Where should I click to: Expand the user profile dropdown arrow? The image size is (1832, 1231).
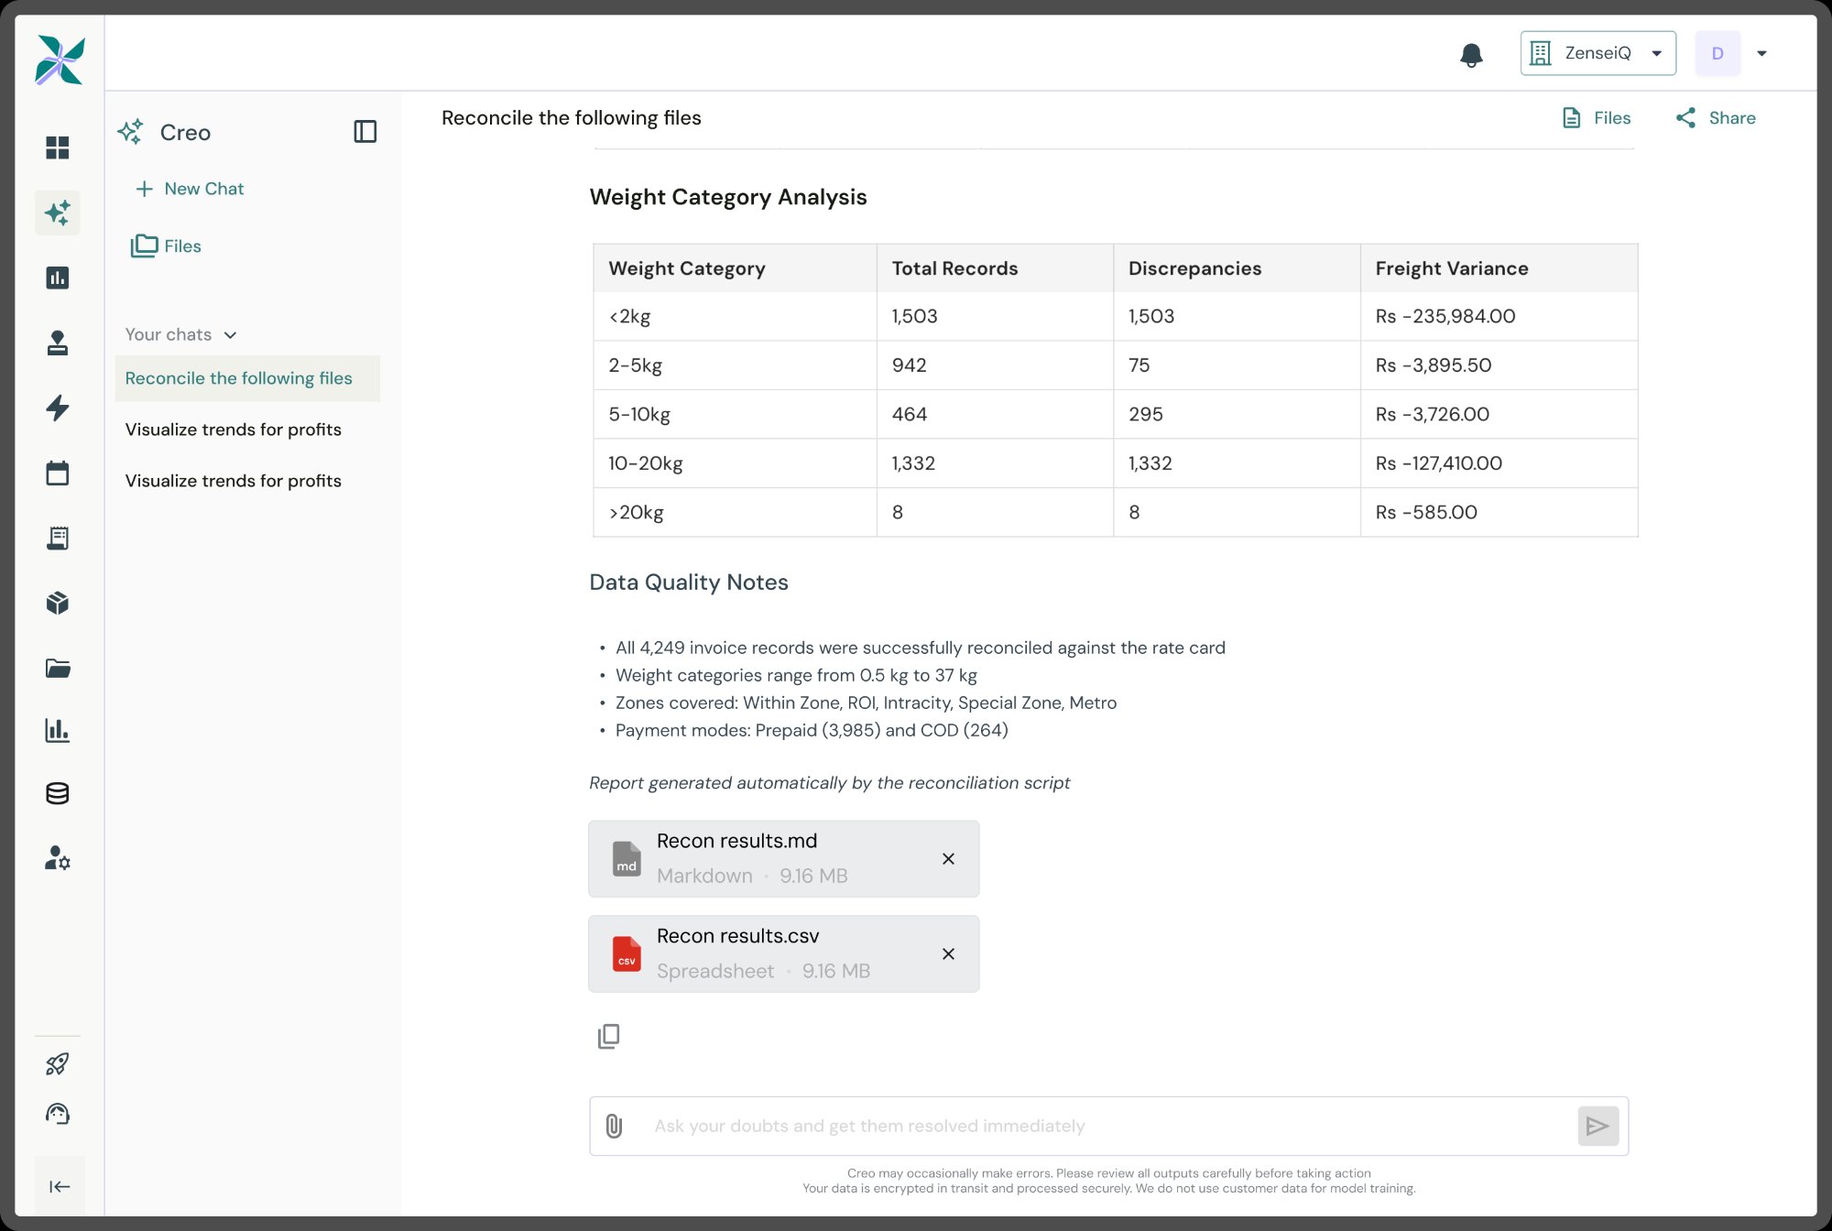point(1761,53)
